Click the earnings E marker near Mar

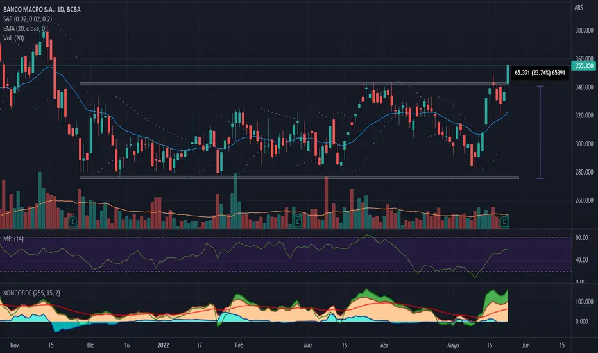coord(297,221)
